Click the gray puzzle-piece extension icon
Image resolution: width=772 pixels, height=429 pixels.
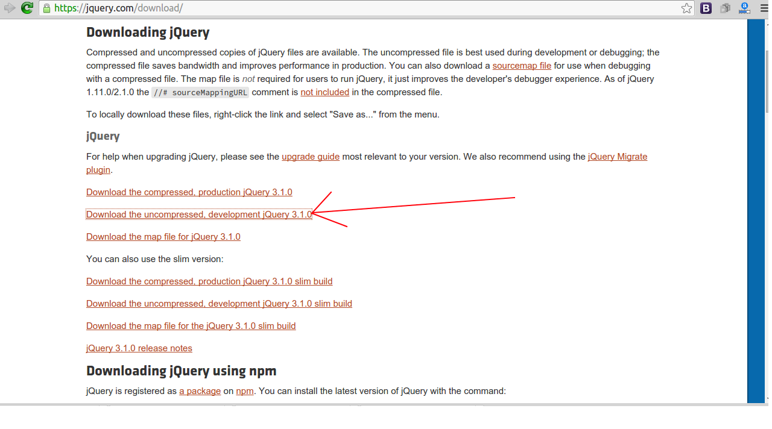point(725,8)
